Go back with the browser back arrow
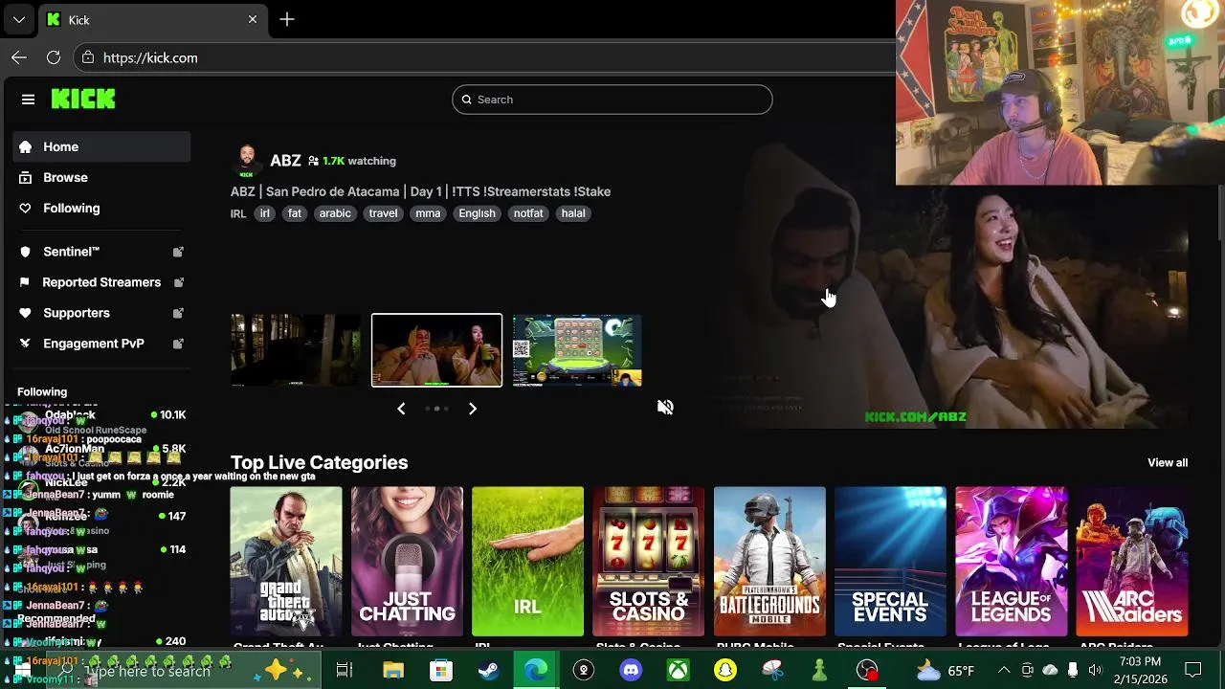1225x689 pixels. pos(19,57)
